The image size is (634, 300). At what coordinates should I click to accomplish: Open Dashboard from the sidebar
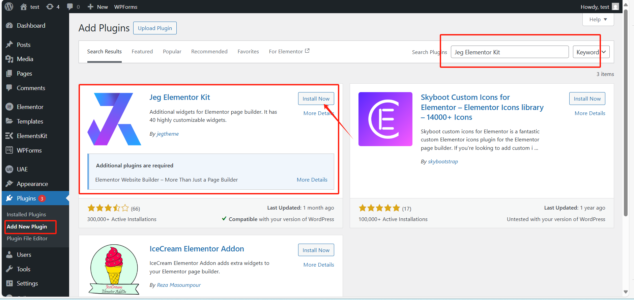(x=31, y=26)
